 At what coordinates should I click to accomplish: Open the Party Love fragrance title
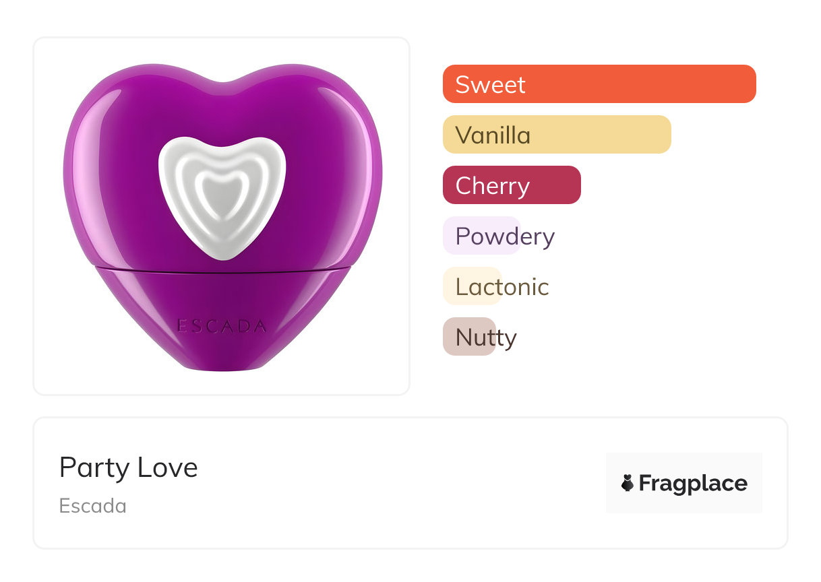pyautogui.click(x=128, y=467)
